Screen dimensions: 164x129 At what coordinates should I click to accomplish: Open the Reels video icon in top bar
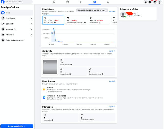click(x=67, y=2)
